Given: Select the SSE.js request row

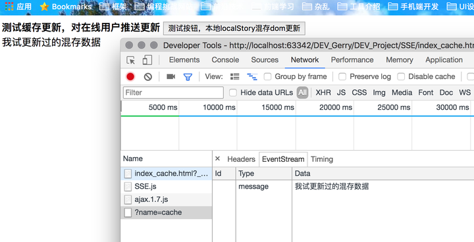Looking at the screenshot, I should point(167,186).
